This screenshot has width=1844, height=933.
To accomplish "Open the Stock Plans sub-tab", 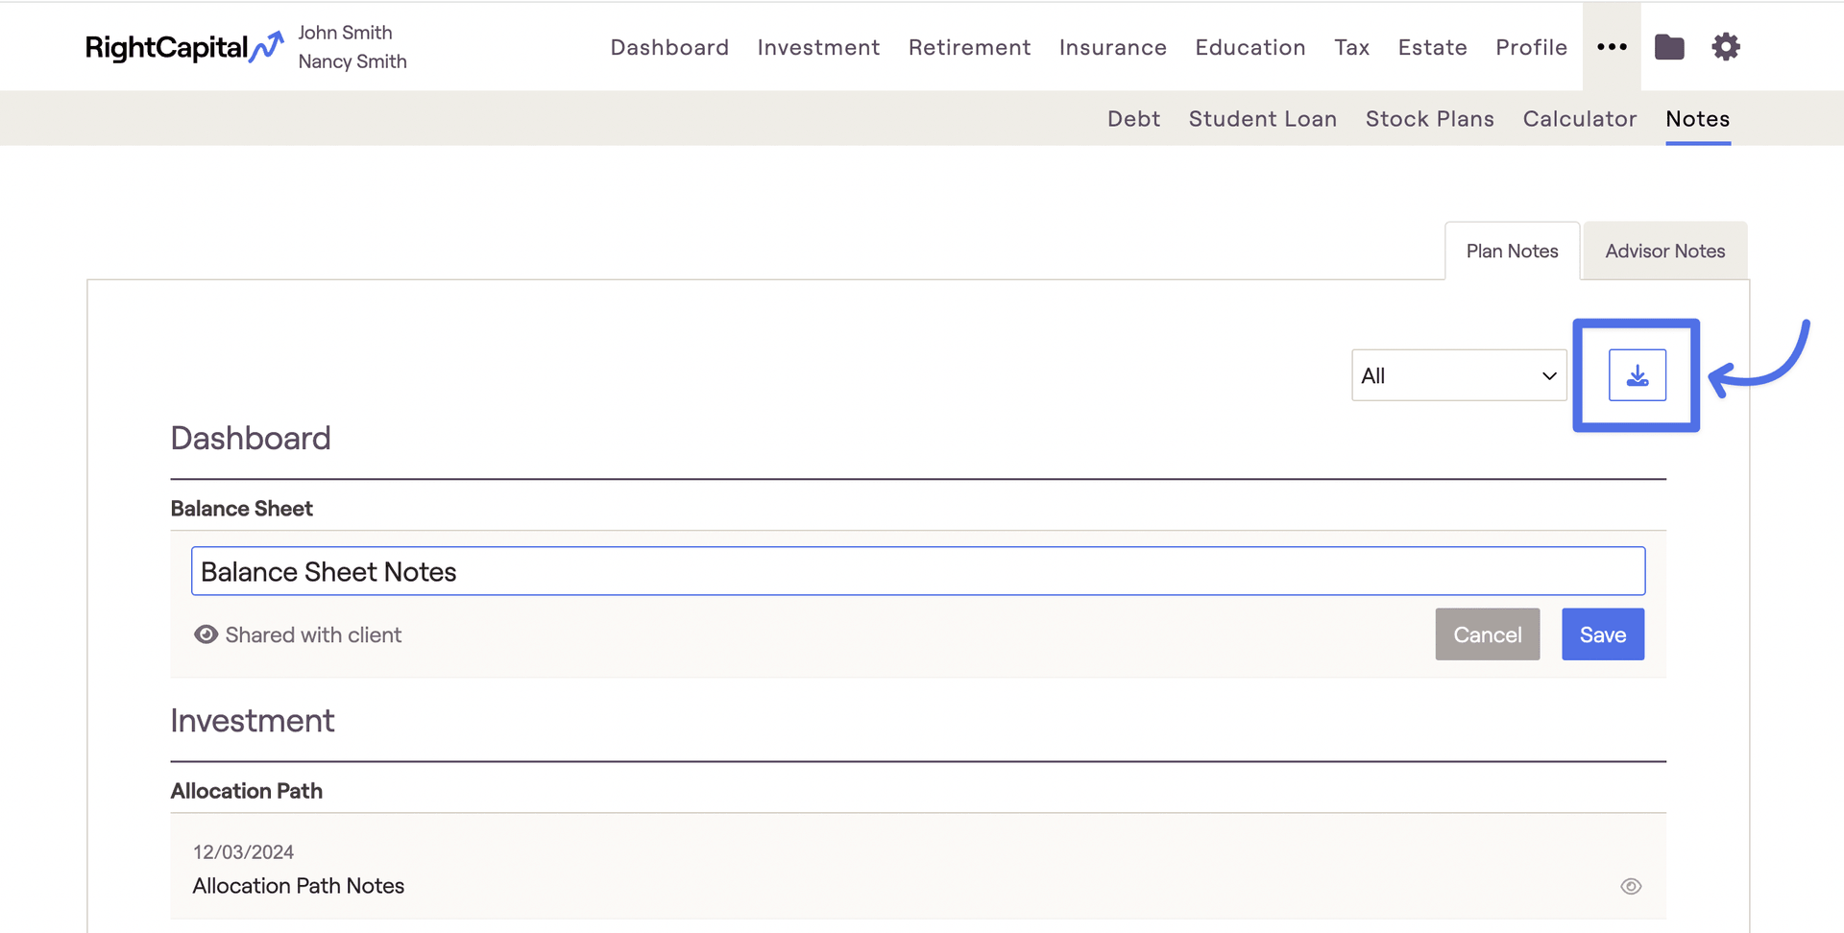I will point(1430,119).
